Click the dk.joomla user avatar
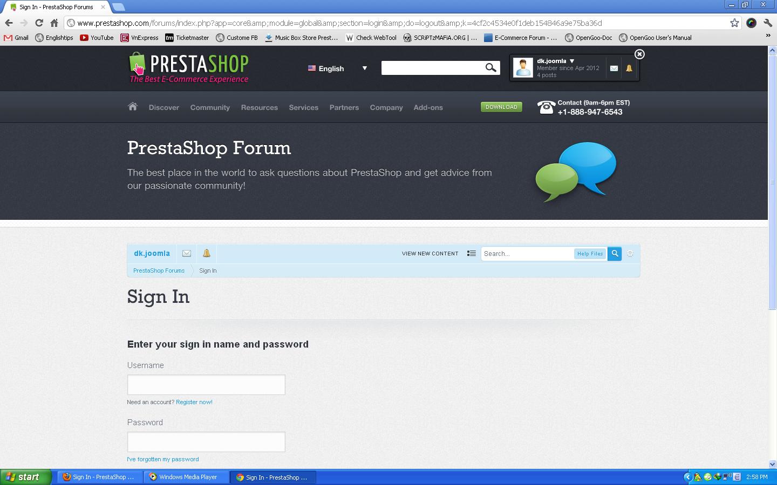 pos(523,68)
